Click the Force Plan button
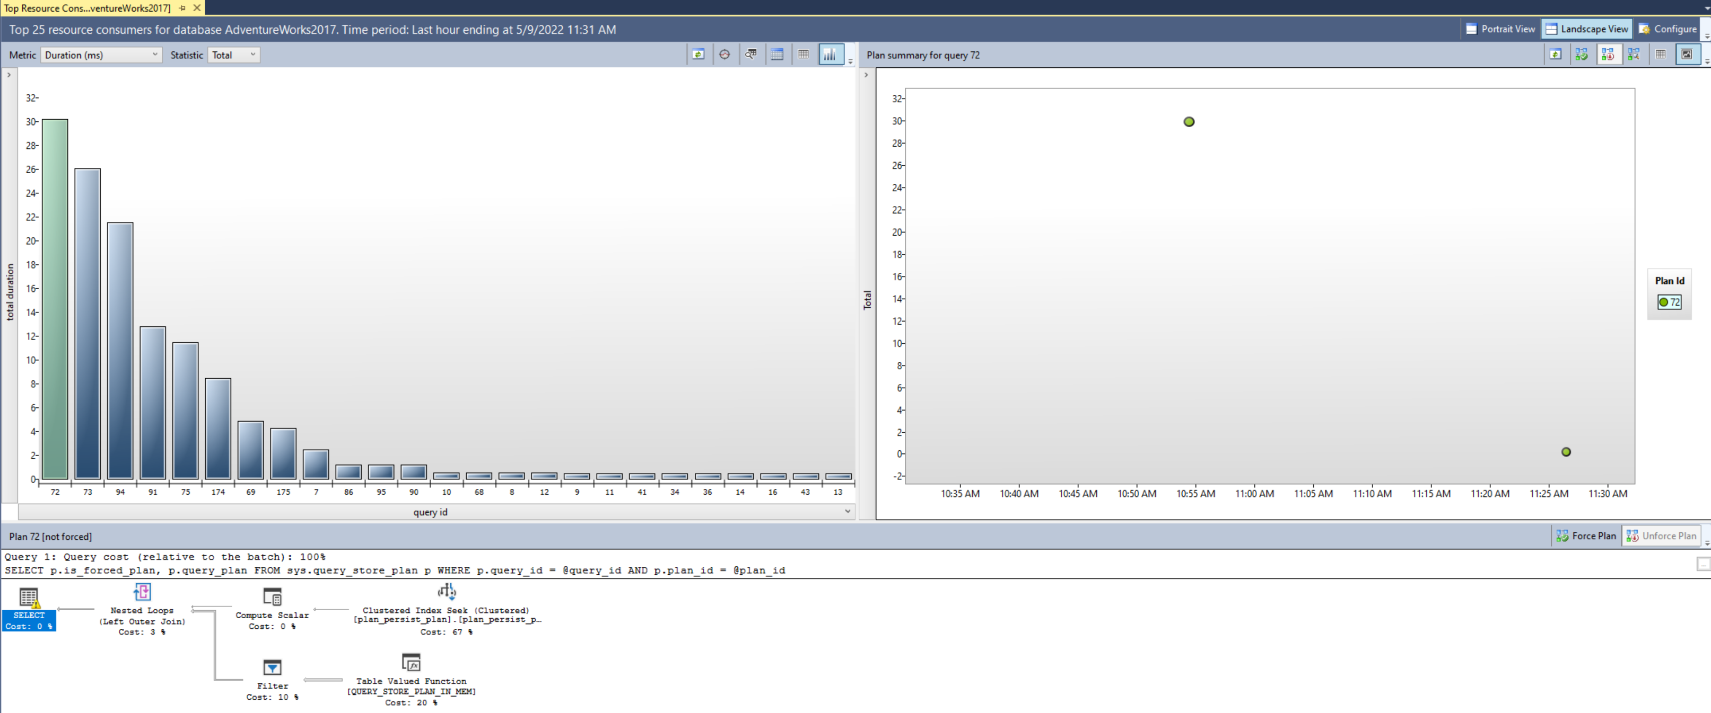Screen dimensions: 1711x713 pos(1586,535)
